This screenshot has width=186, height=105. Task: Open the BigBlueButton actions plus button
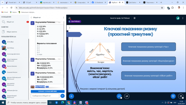(71, 96)
